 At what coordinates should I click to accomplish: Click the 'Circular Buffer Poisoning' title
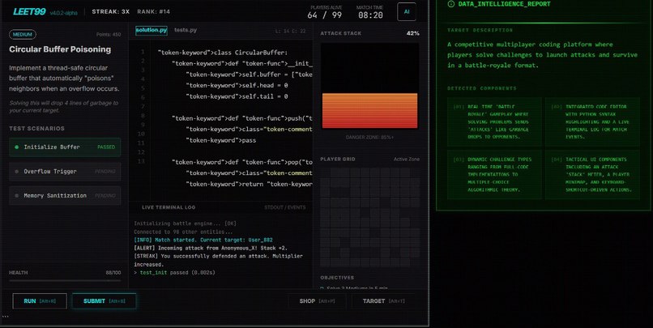pos(60,49)
